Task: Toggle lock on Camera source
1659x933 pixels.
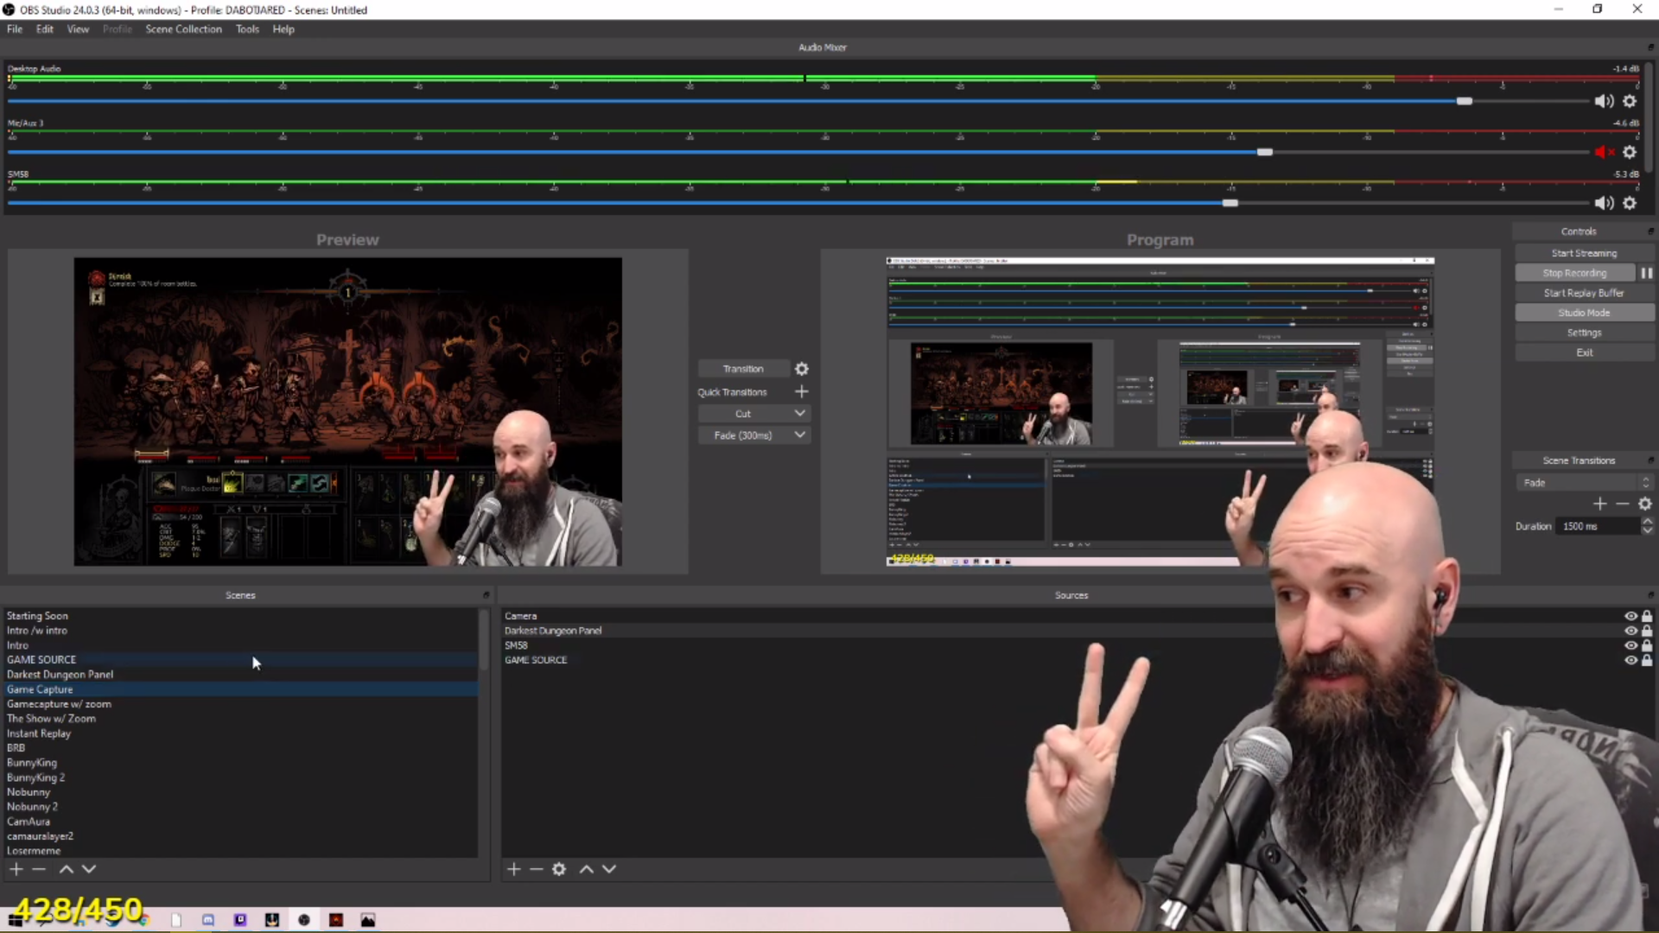Action: coord(1647,616)
